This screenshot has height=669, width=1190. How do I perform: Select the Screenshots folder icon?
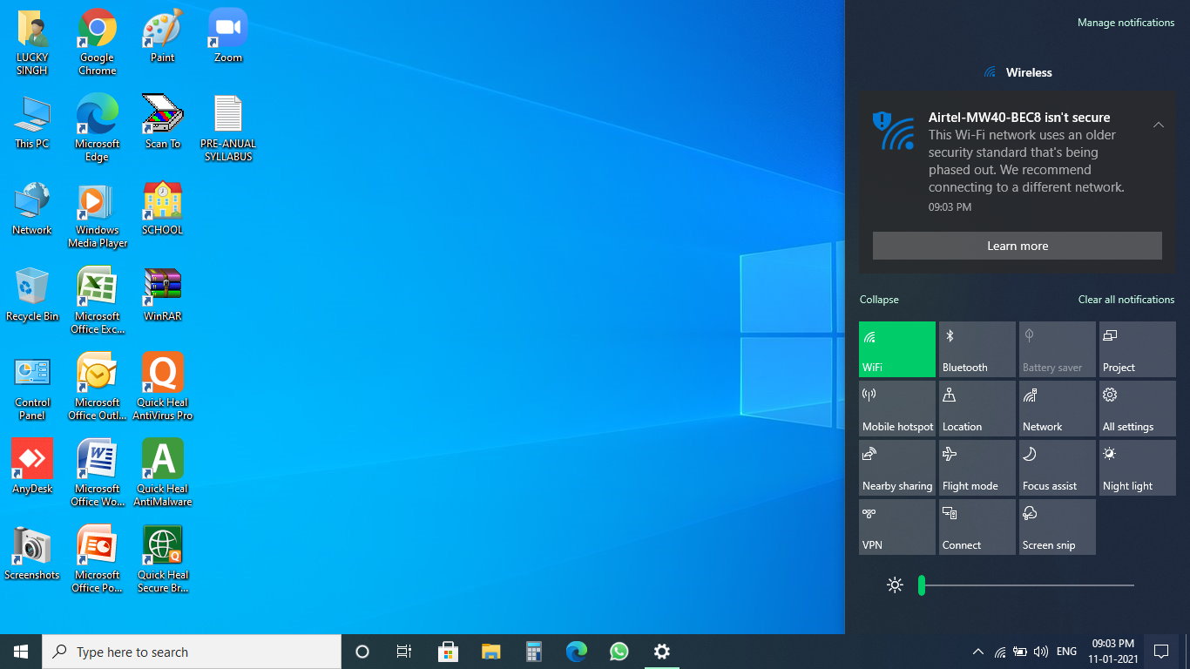(32, 554)
